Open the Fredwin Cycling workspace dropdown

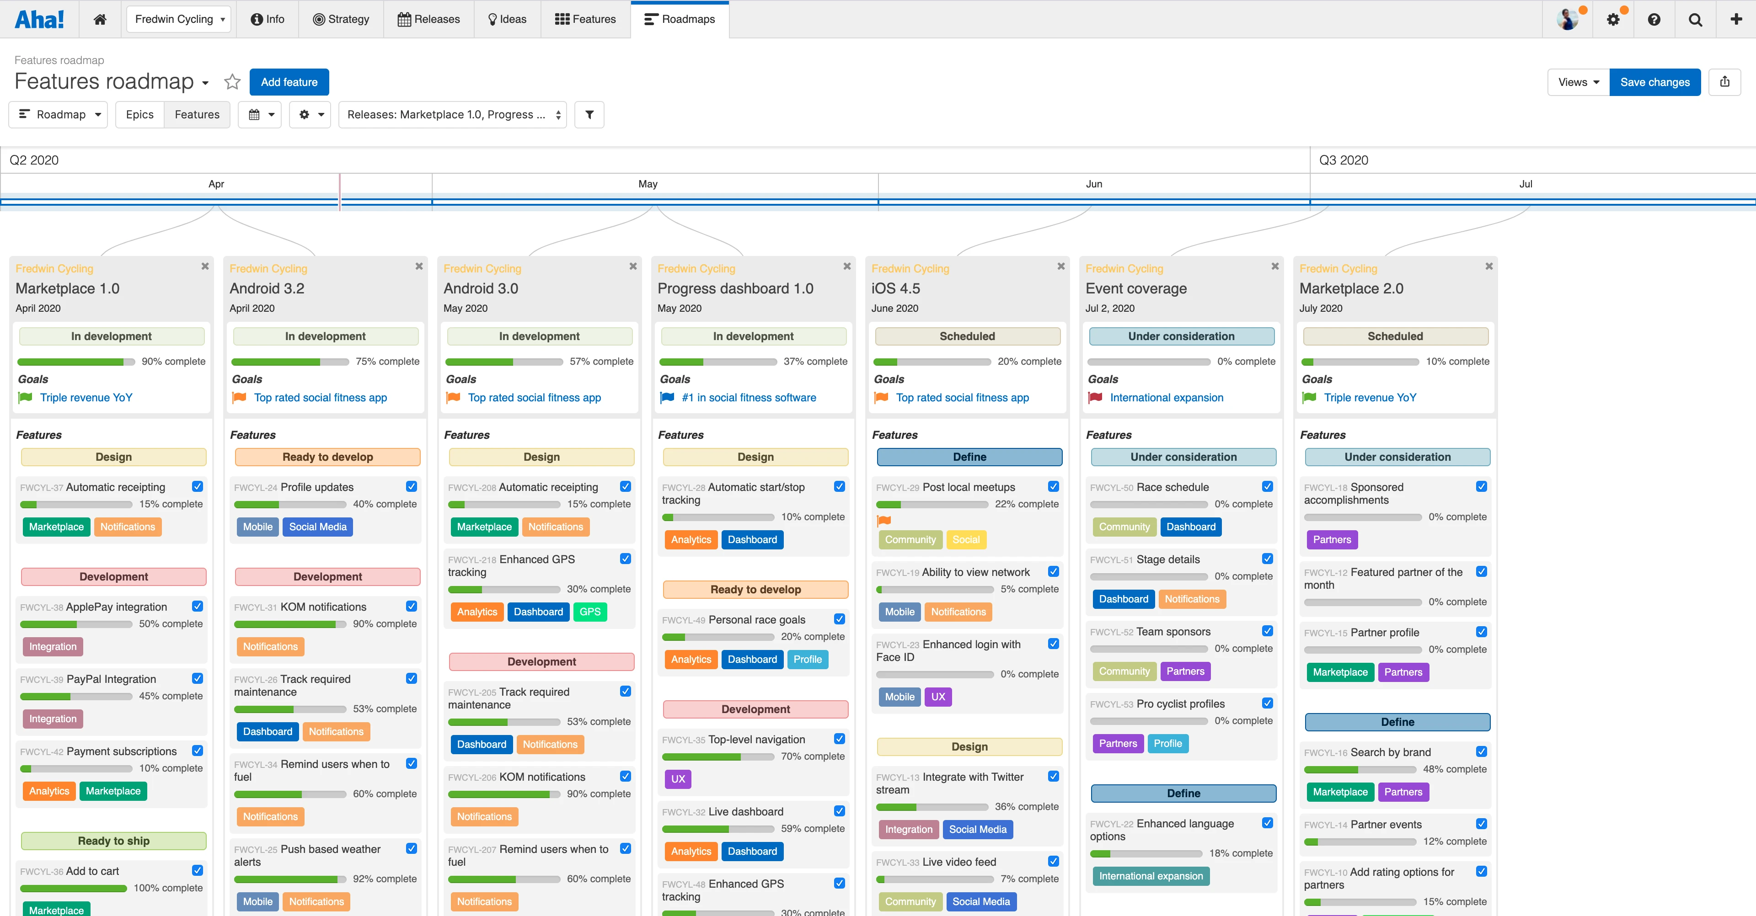click(x=179, y=18)
